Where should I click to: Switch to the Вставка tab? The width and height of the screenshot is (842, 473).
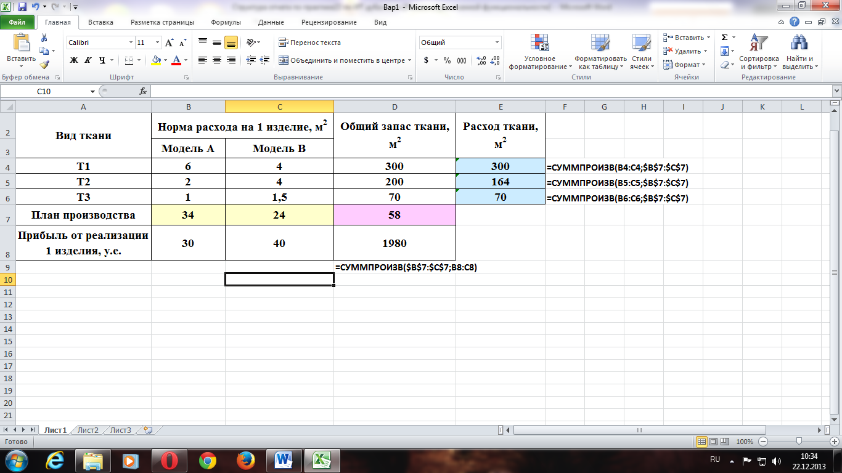tap(100, 22)
